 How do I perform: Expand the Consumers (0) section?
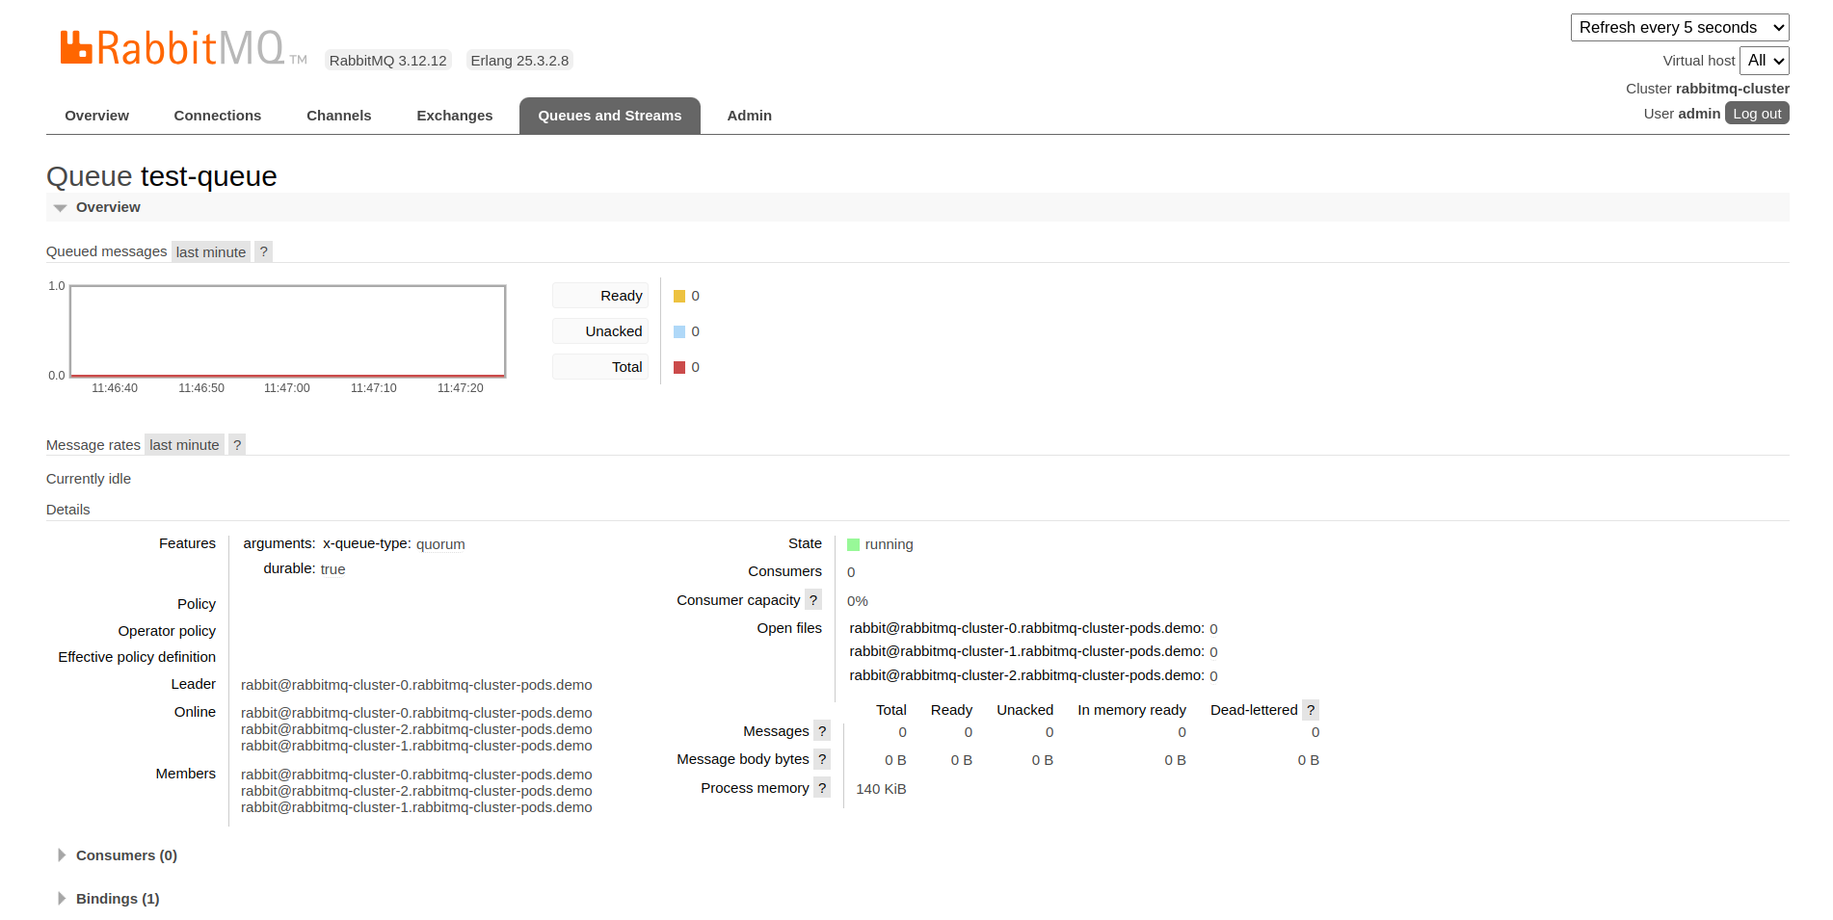[x=125, y=855]
